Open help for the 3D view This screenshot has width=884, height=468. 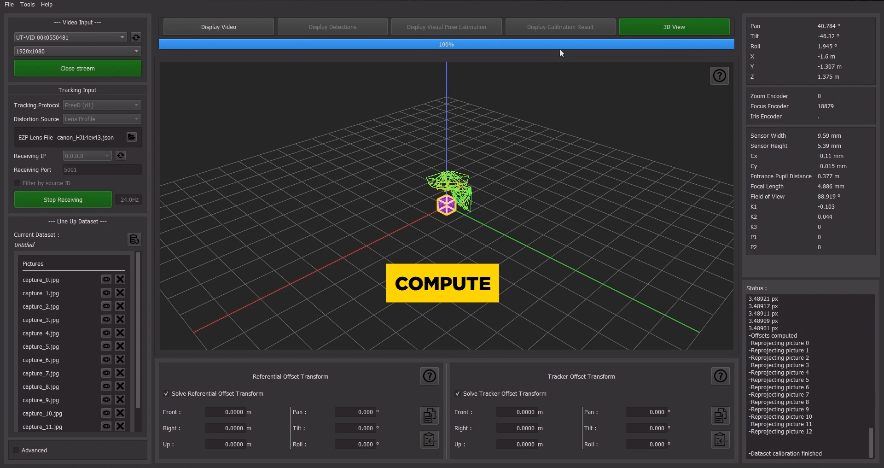719,76
